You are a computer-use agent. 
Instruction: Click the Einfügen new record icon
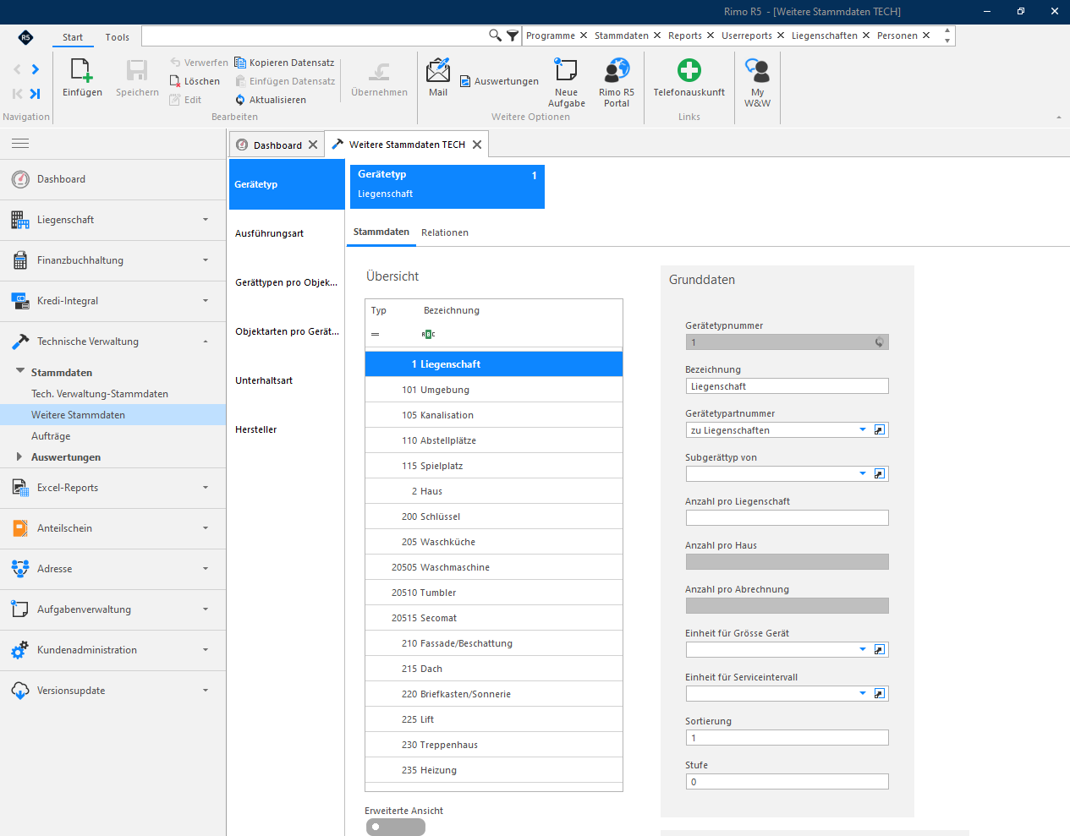click(x=81, y=70)
